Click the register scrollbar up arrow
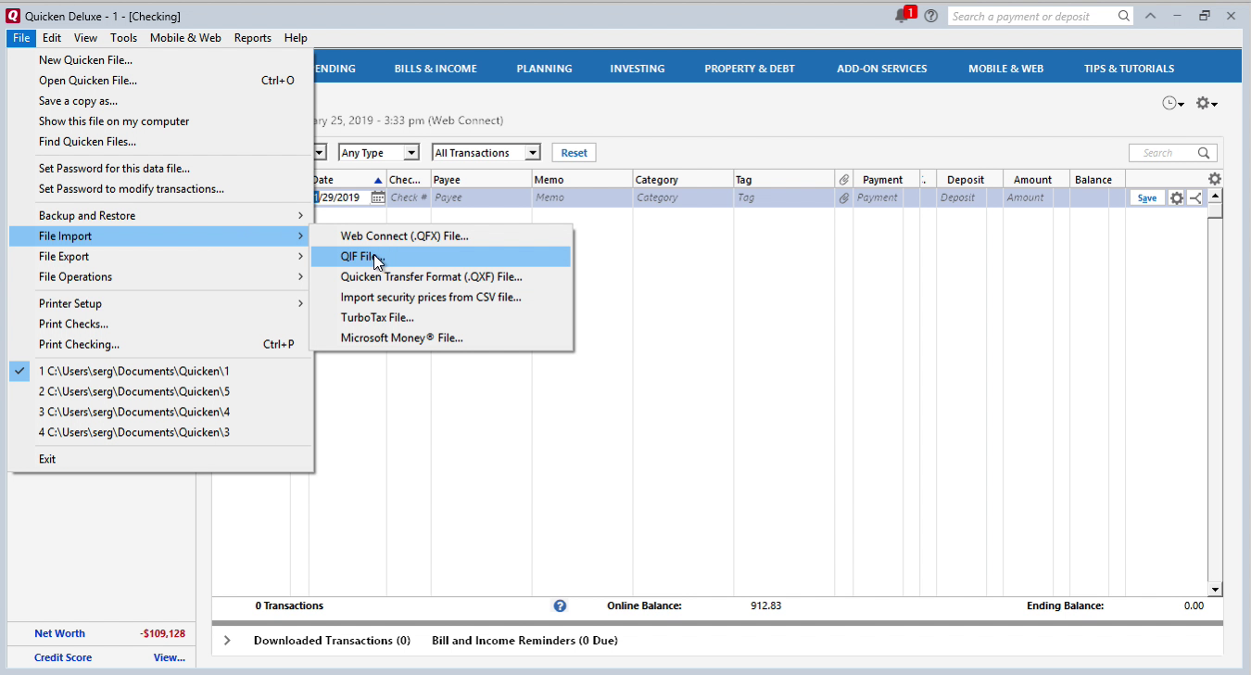Screen dimensions: 1251x675 pos(1216,196)
